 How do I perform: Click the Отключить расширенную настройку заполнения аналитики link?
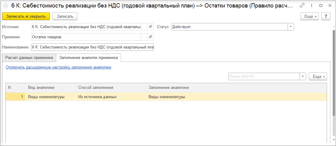pyautogui.click(x=58, y=67)
